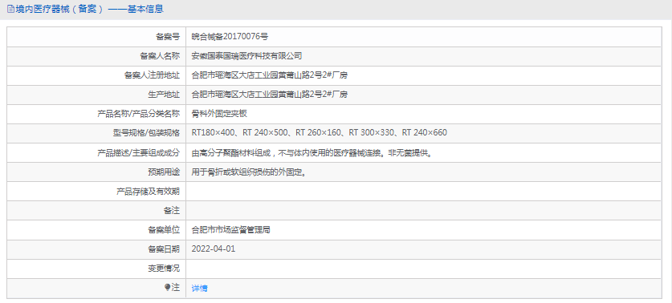
Task: Click the 备案人名称 row label
Action: click(160, 55)
